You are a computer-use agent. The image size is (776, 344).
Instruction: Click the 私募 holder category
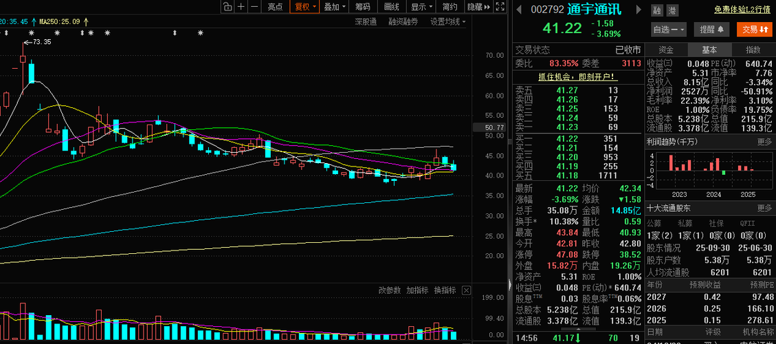coord(685,223)
